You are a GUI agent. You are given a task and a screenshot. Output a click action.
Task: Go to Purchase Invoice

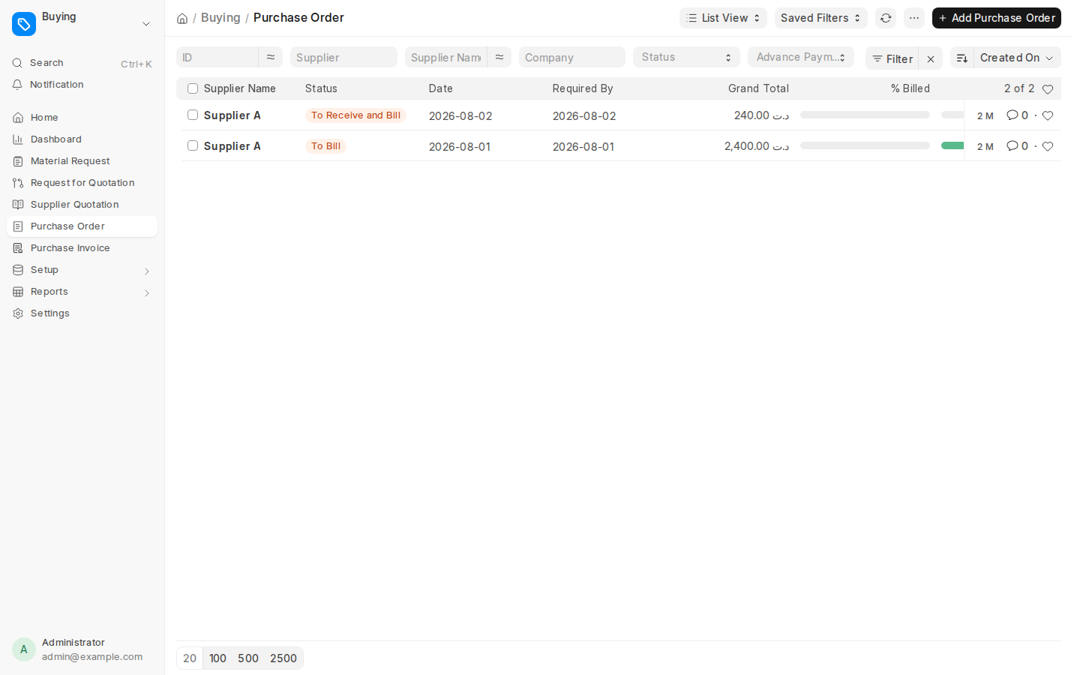(x=82, y=248)
